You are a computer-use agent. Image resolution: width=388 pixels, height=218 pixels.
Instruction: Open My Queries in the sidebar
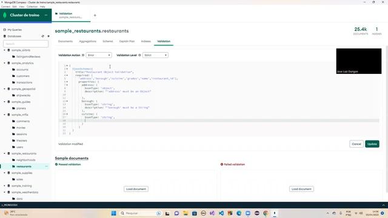(15, 30)
